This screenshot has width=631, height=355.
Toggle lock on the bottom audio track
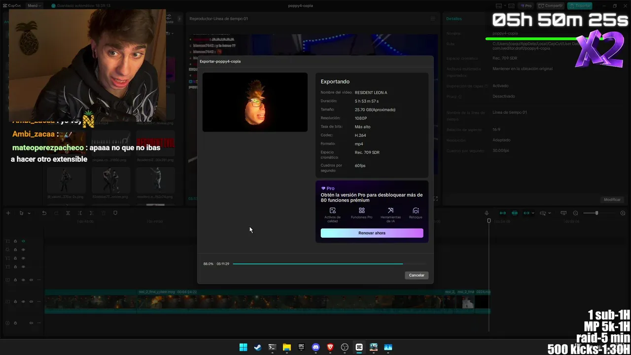(15, 323)
